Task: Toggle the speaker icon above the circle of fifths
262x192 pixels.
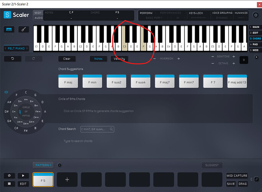Action: click(x=6, y=92)
